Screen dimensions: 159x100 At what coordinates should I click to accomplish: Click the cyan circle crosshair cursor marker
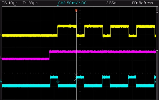pyautogui.click(x=58, y=82)
